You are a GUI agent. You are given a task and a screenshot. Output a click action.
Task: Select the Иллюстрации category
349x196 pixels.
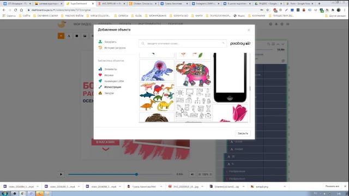113,87
